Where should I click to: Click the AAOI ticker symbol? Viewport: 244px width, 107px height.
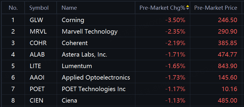pos(37,78)
